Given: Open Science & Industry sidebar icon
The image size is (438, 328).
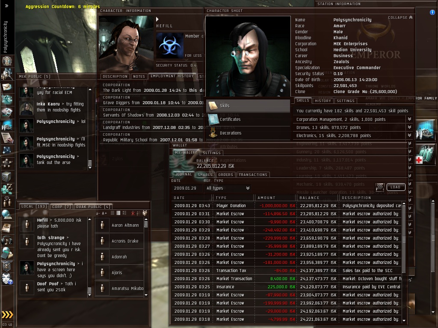Looking at the screenshot, I should tap(7, 125).
